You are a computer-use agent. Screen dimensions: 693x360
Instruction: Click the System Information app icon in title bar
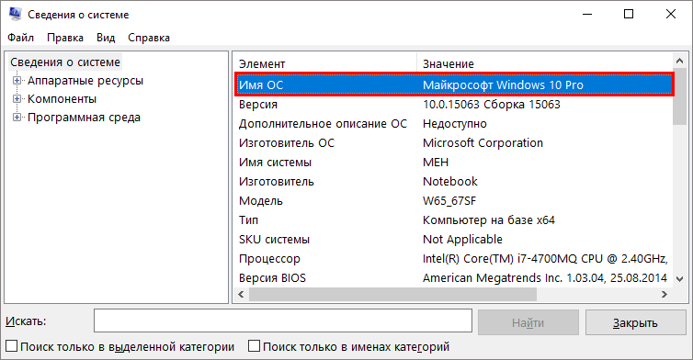point(15,14)
